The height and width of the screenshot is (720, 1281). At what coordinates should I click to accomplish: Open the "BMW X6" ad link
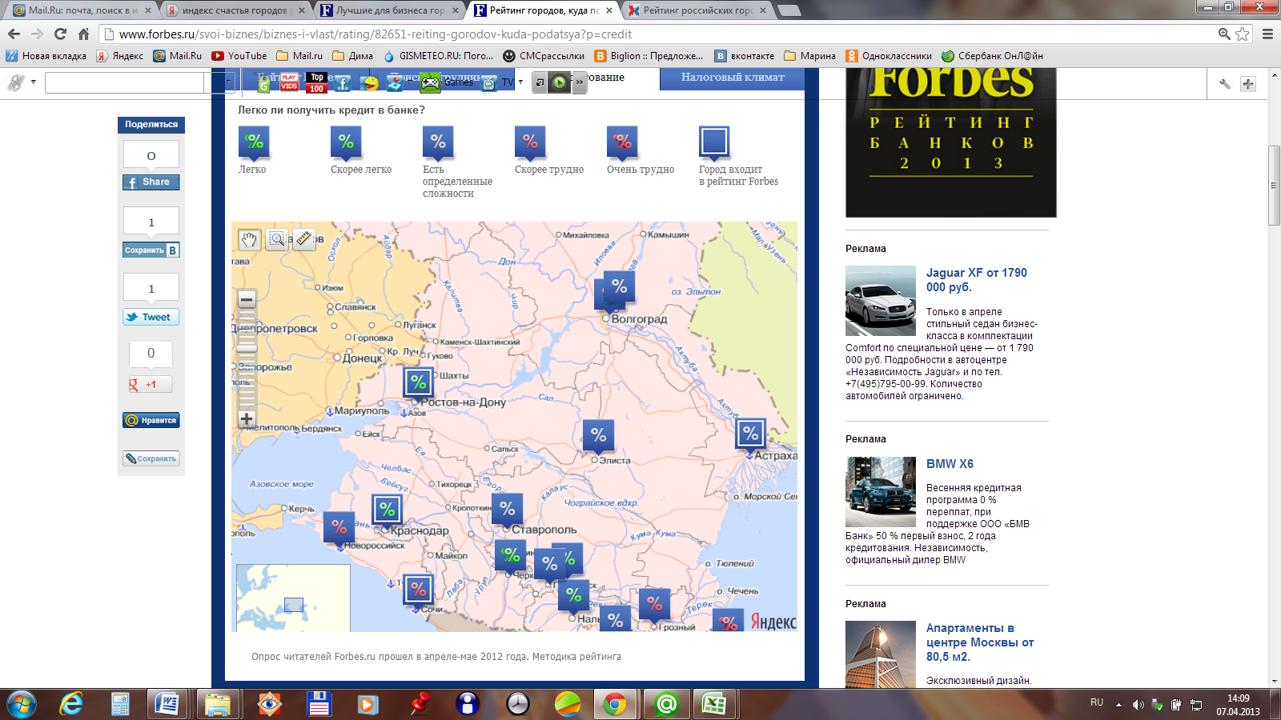click(950, 464)
